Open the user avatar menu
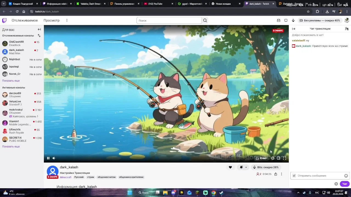The width and height of the screenshot is (351, 197). pos(347,21)
